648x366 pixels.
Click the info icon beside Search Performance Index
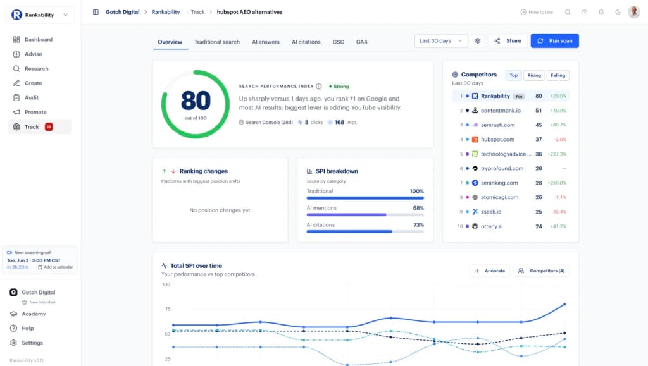coord(319,86)
